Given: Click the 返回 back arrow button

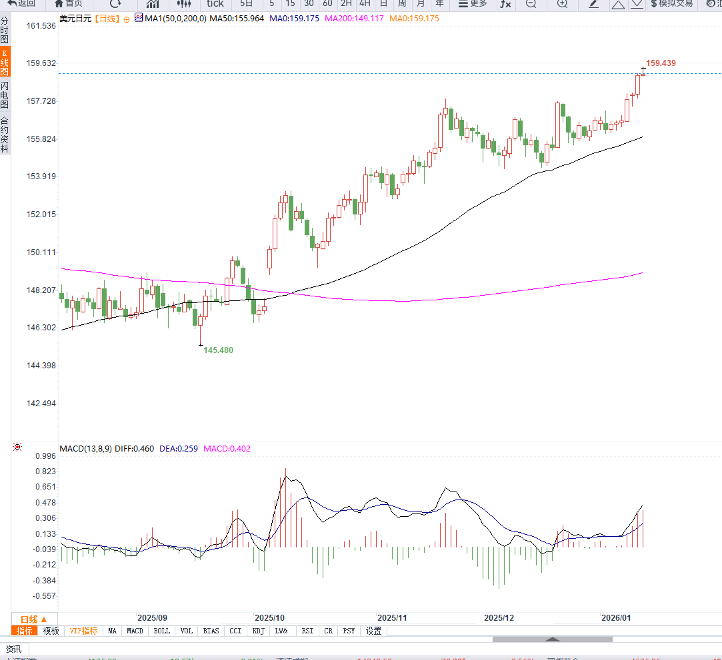Looking at the screenshot, I should (21, 4).
